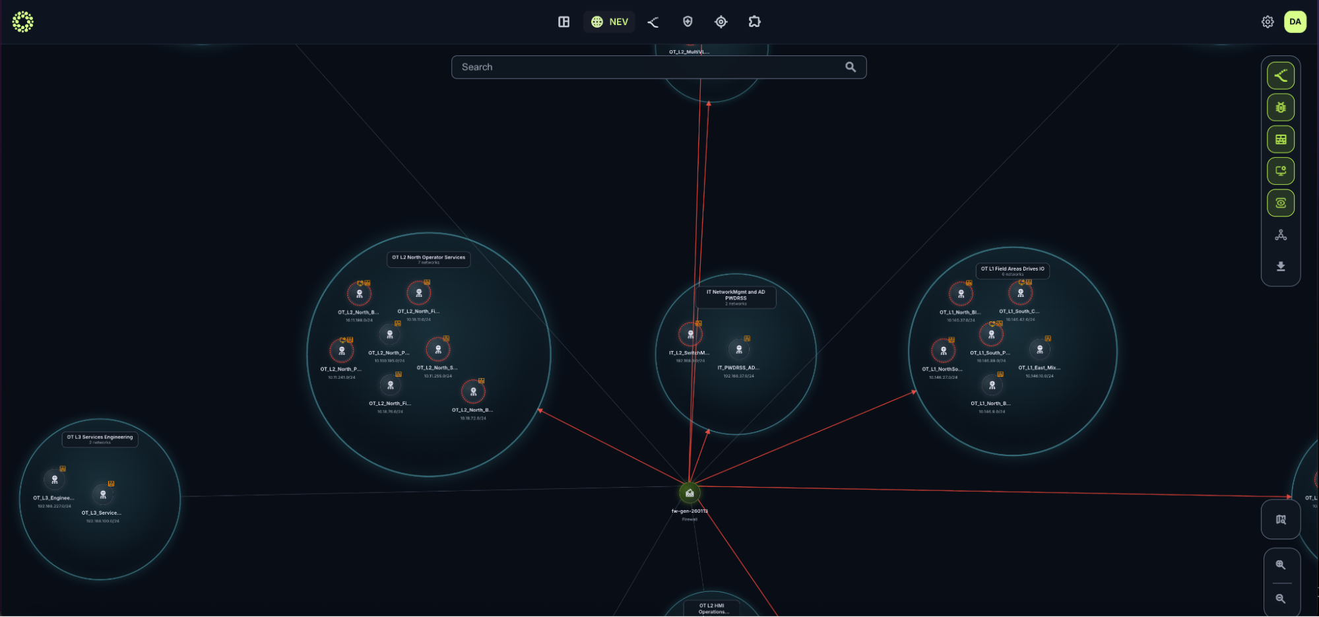This screenshot has height=617, width=1319.
Task: Toggle the bug threat detection filter
Action: point(1281,107)
